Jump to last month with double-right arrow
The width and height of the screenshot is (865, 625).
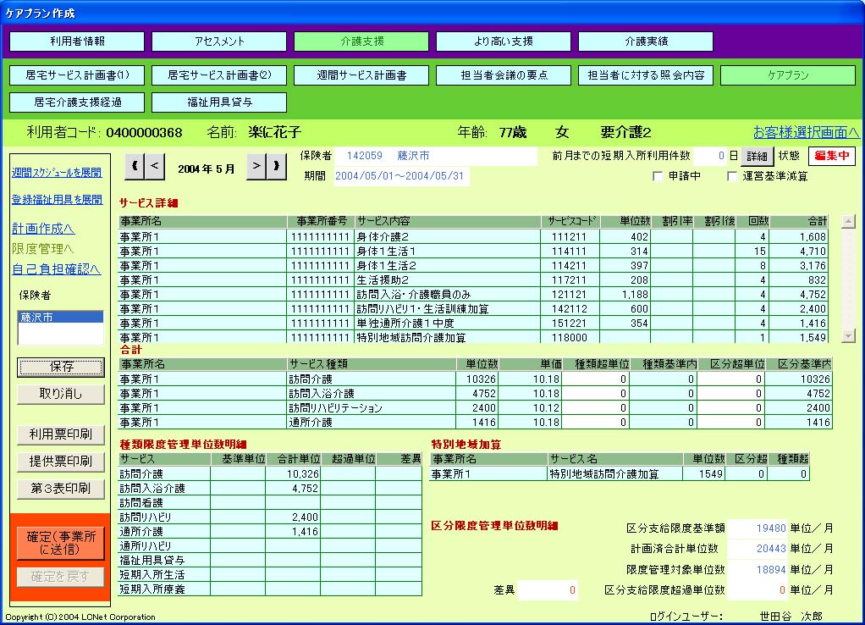tap(277, 166)
